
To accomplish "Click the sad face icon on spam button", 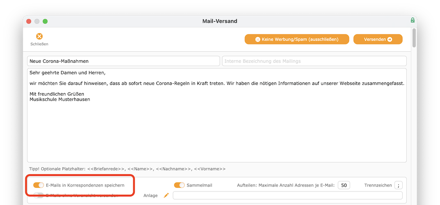I will [258, 39].
